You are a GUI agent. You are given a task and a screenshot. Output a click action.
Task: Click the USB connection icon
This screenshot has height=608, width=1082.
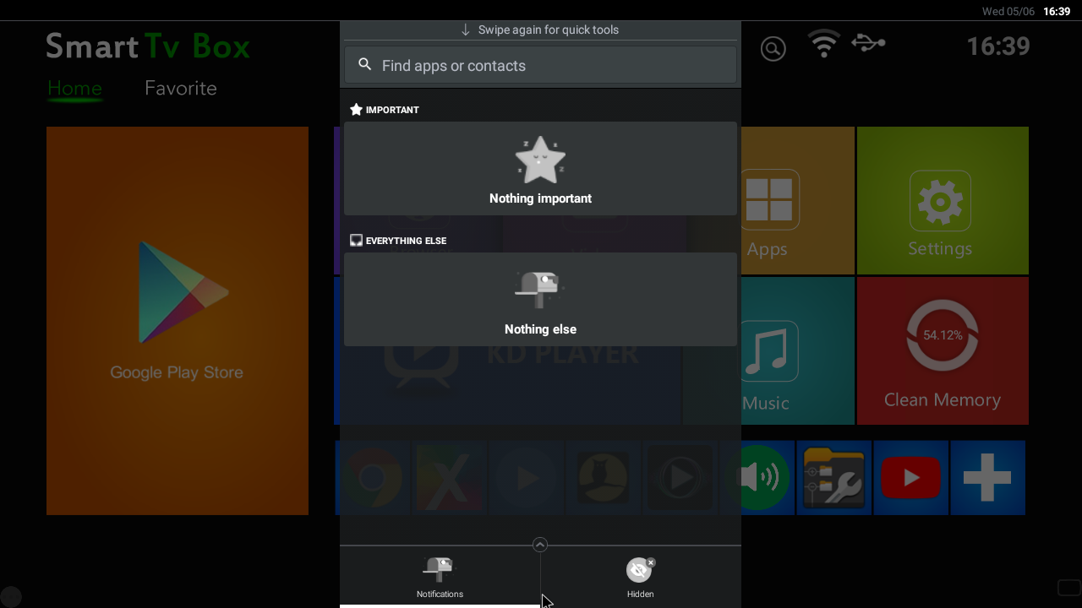click(868, 42)
